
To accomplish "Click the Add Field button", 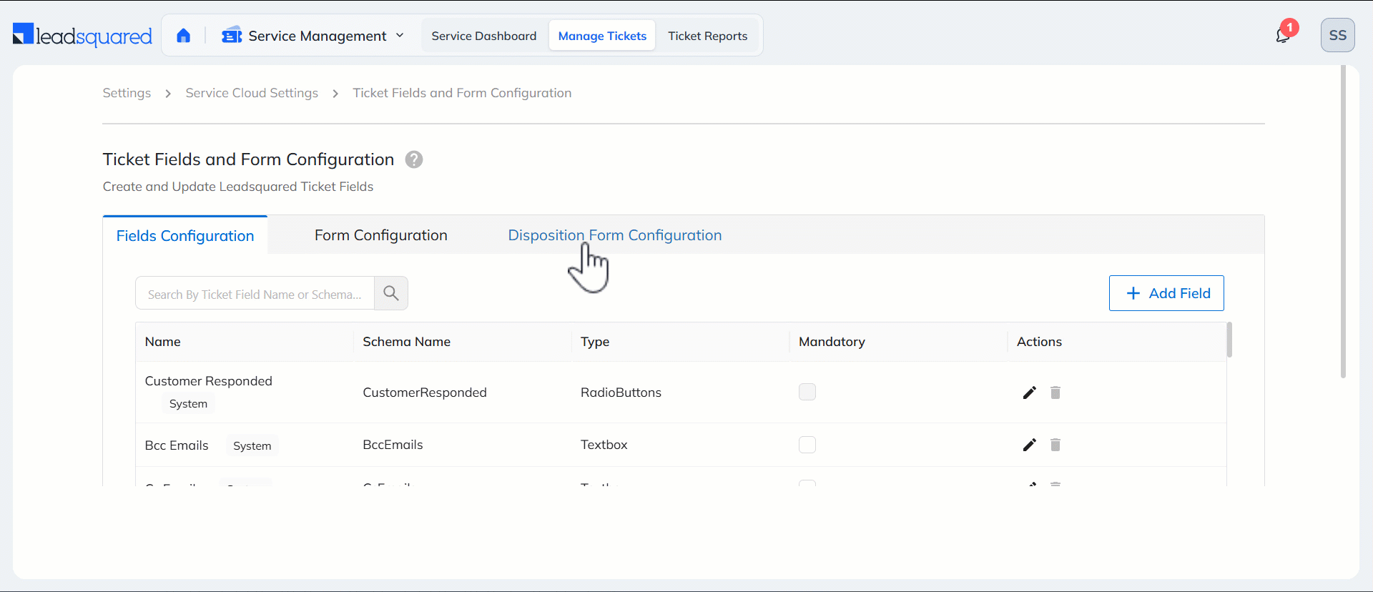I will 1166,293.
